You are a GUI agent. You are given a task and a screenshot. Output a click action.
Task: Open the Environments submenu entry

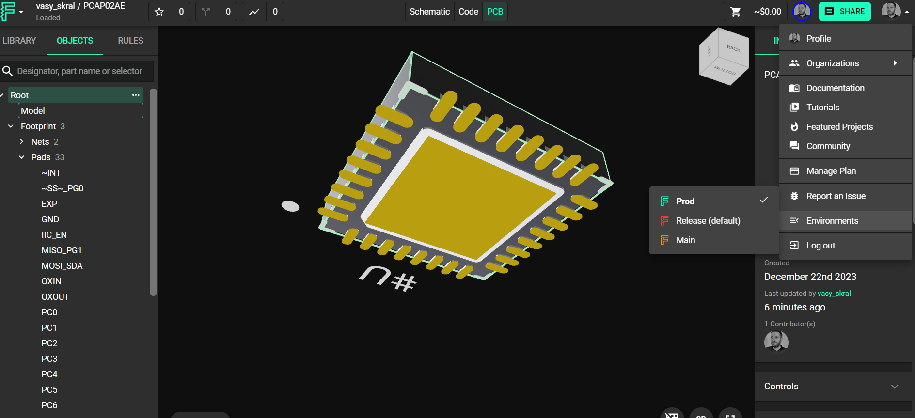tap(845, 221)
